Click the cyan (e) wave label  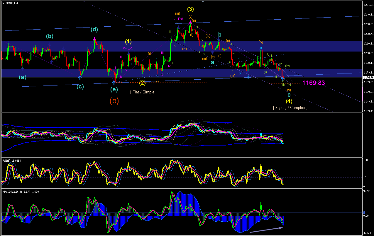coord(114,89)
